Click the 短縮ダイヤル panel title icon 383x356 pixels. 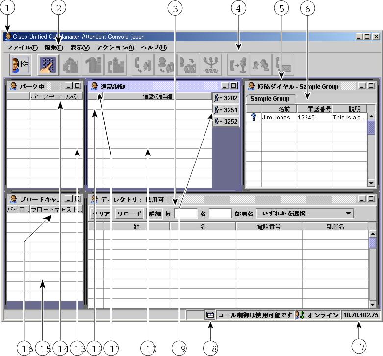[x=251, y=86]
